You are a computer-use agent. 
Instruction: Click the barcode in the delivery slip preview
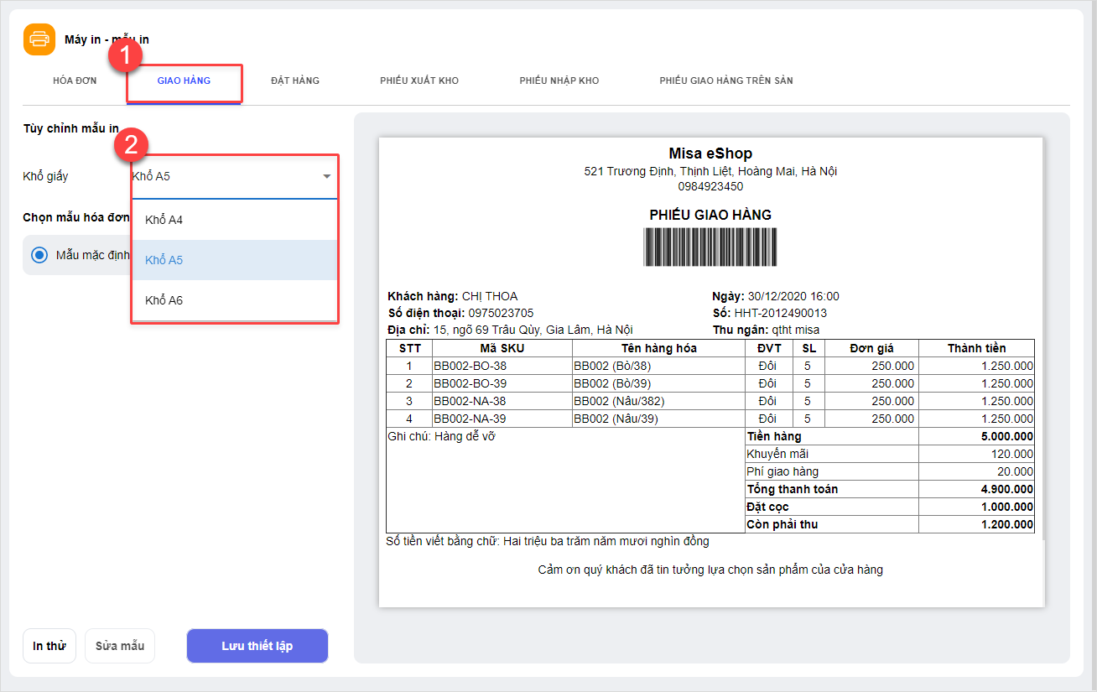pyautogui.click(x=710, y=247)
